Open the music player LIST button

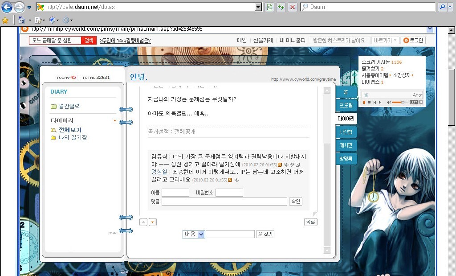click(x=414, y=102)
